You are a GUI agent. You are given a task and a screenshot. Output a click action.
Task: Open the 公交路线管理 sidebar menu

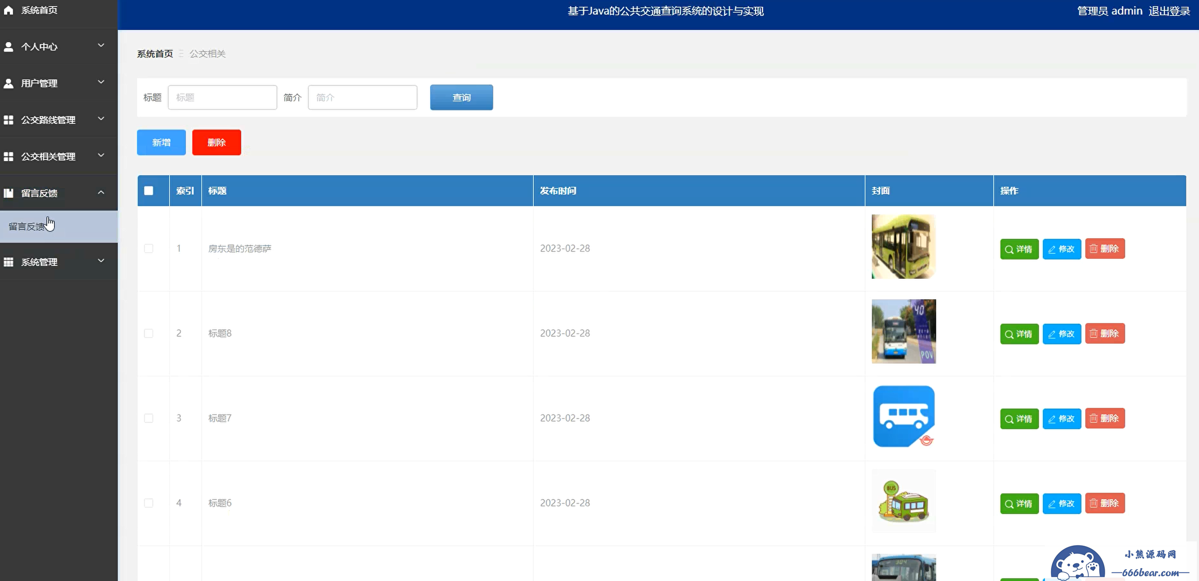pos(59,120)
